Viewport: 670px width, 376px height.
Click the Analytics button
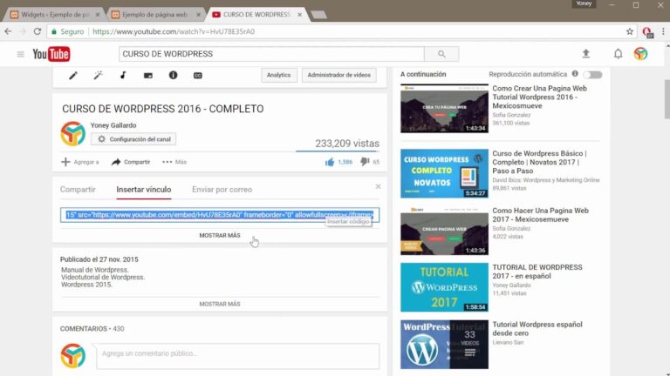click(278, 75)
